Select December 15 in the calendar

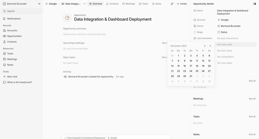point(178,66)
